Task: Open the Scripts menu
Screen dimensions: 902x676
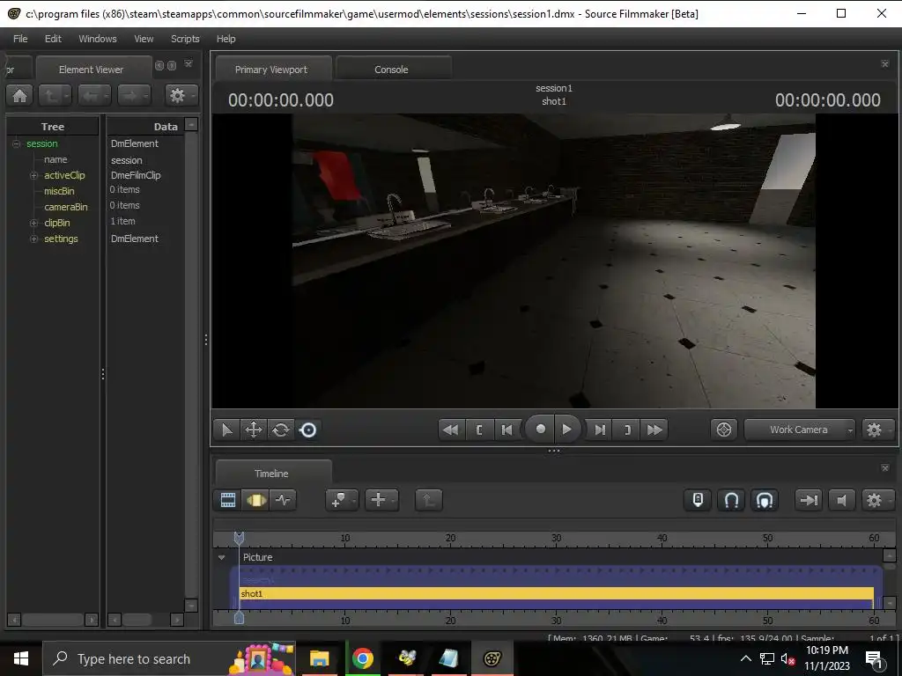Action: [185, 39]
